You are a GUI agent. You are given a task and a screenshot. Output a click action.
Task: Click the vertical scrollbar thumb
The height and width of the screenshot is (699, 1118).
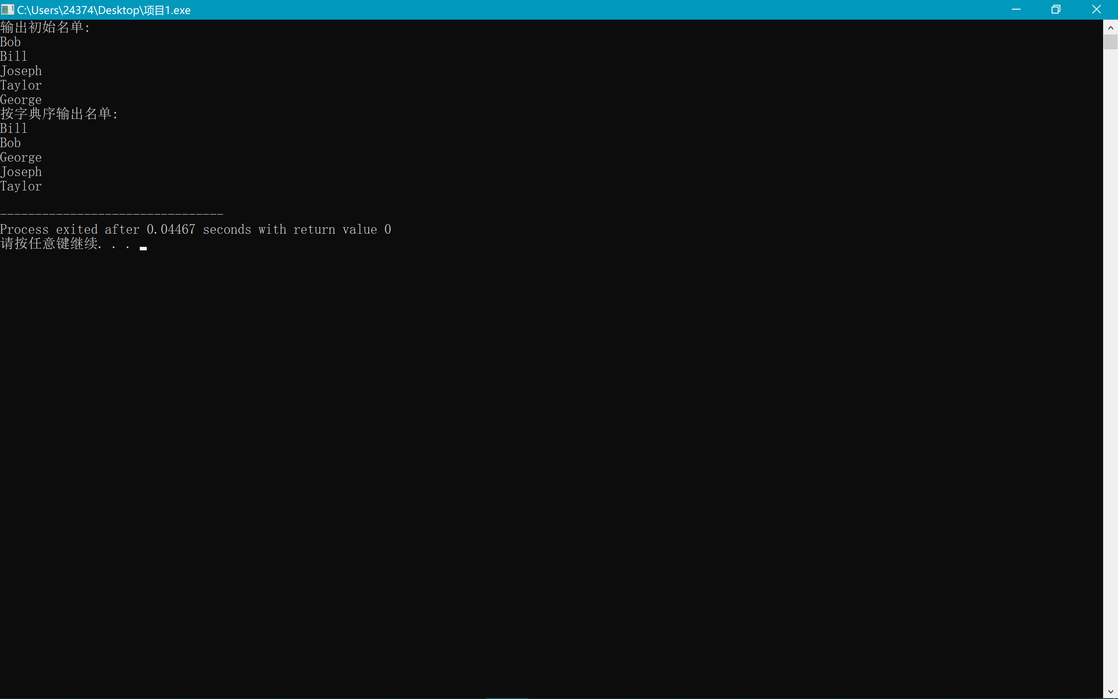click(x=1111, y=42)
